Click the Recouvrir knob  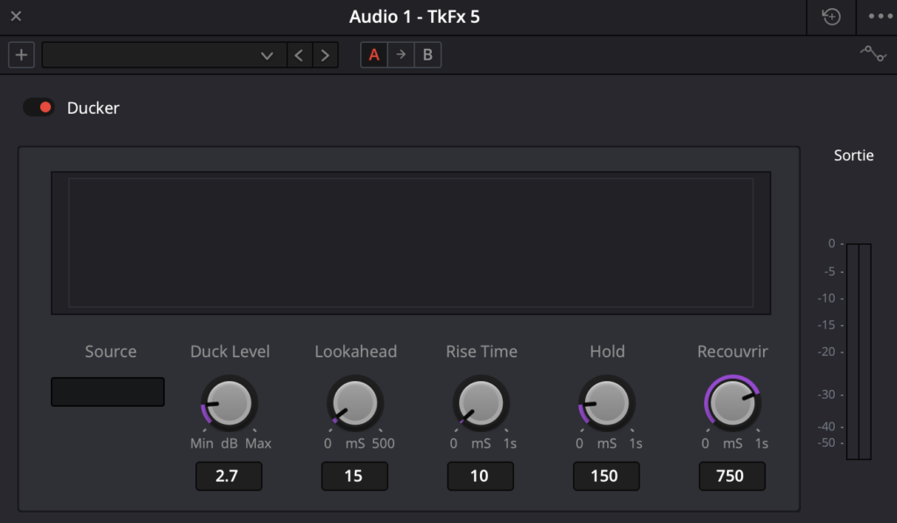(732, 403)
